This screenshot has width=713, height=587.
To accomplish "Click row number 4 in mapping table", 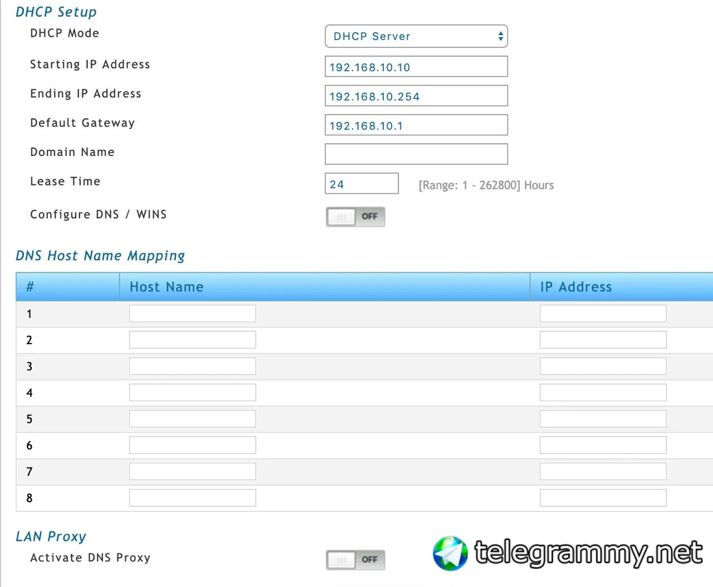I will [x=29, y=393].
